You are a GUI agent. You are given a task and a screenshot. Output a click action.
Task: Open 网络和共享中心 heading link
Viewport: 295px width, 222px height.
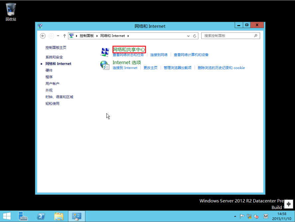click(129, 50)
